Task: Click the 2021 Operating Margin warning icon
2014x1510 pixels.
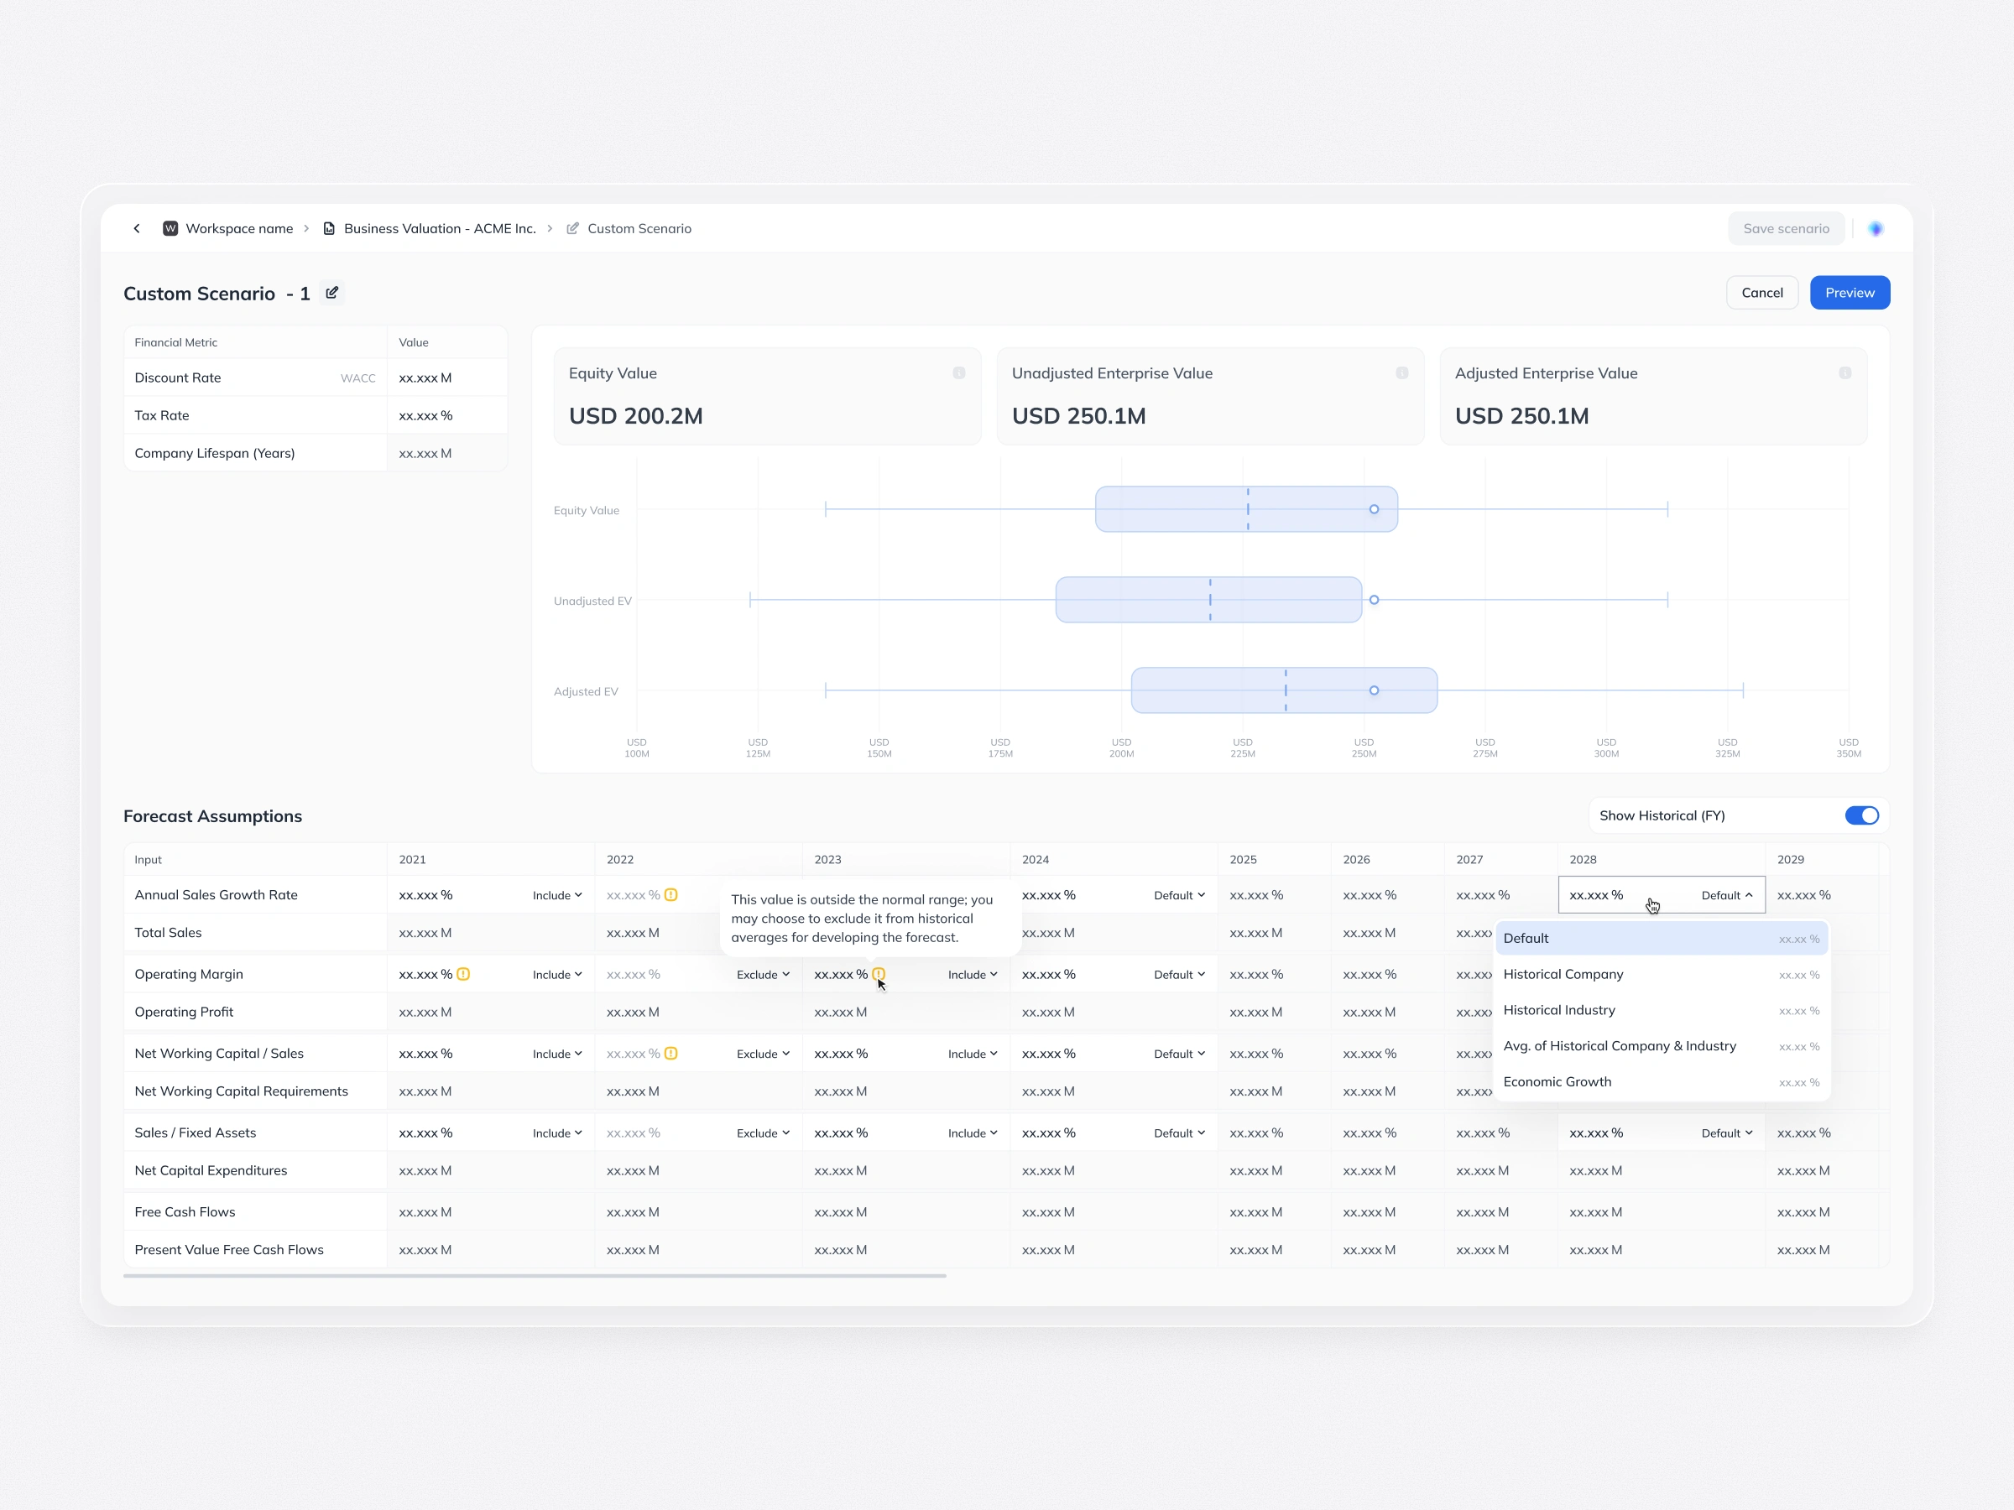Action: point(463,974)
